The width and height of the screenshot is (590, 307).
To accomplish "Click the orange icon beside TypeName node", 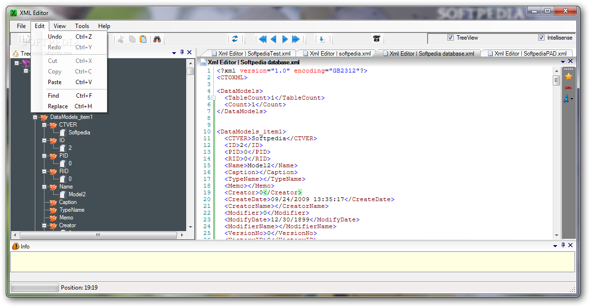I will (x=53, y=210).
